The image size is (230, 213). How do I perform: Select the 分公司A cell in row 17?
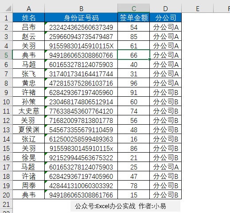(166, 167)
